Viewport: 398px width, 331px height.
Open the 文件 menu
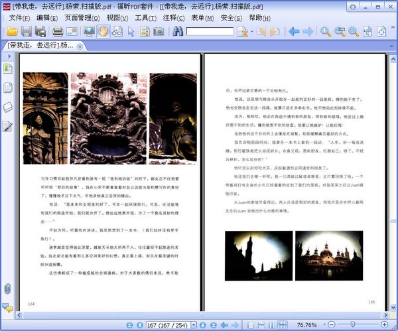pos(20,17)
